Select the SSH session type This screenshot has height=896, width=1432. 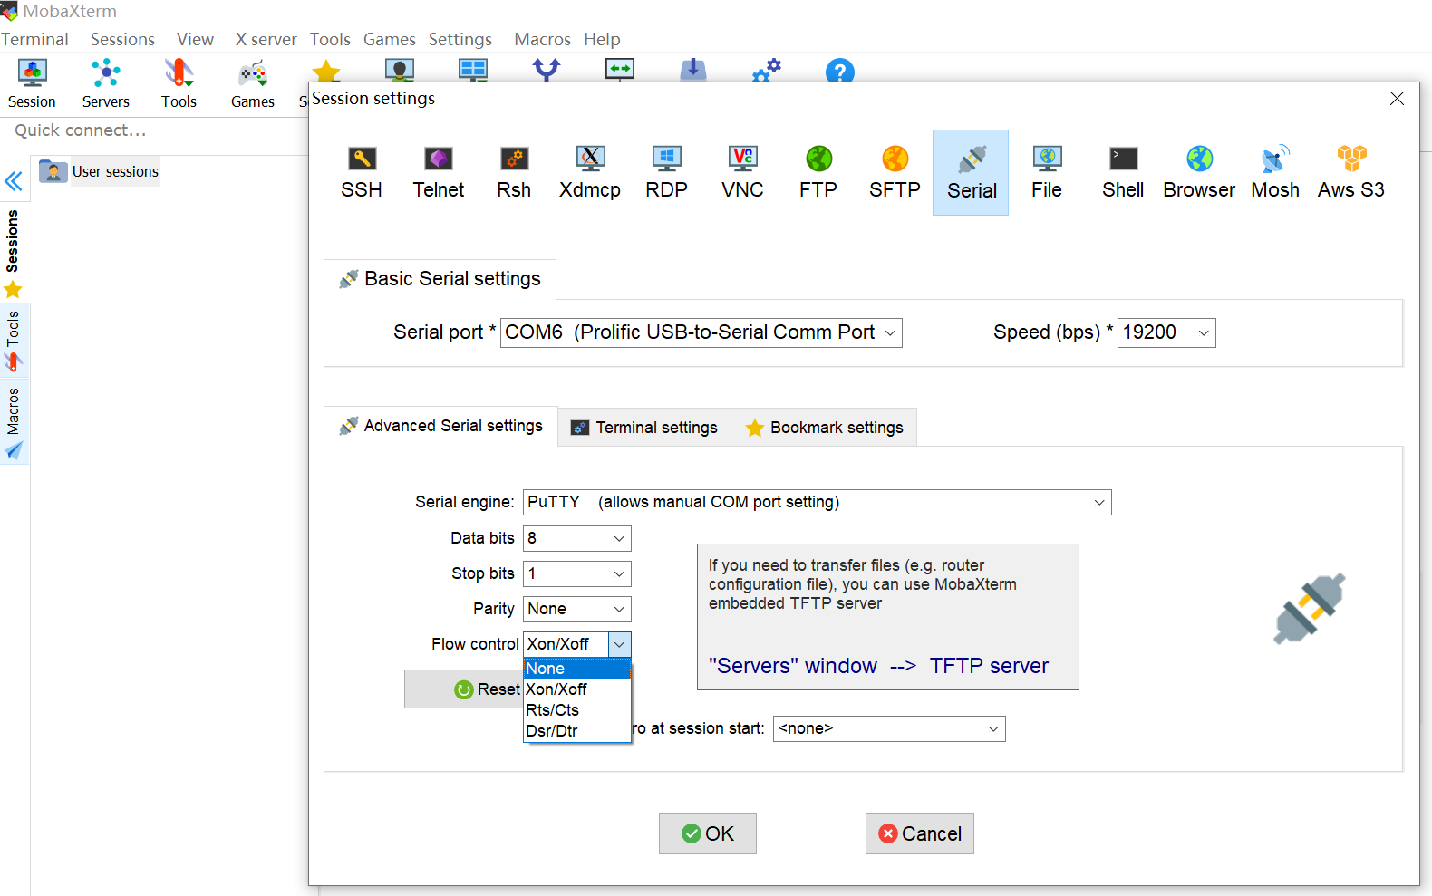tap(362, 172)
